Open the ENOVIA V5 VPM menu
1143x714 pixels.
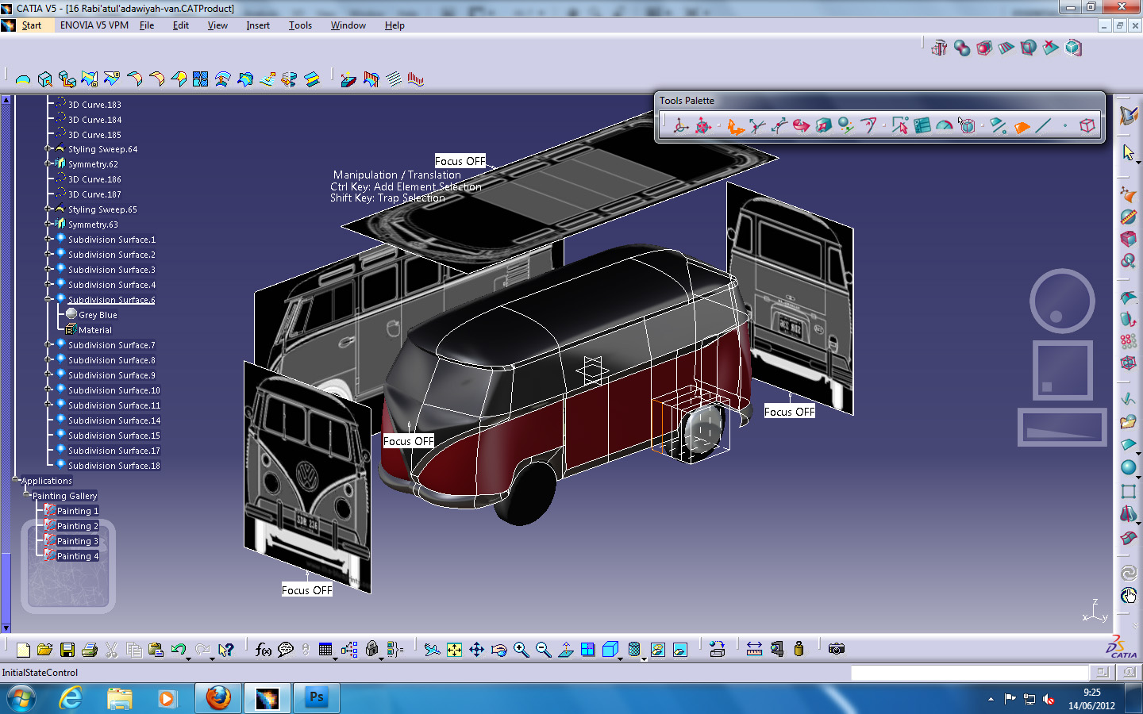coord(93,25)
